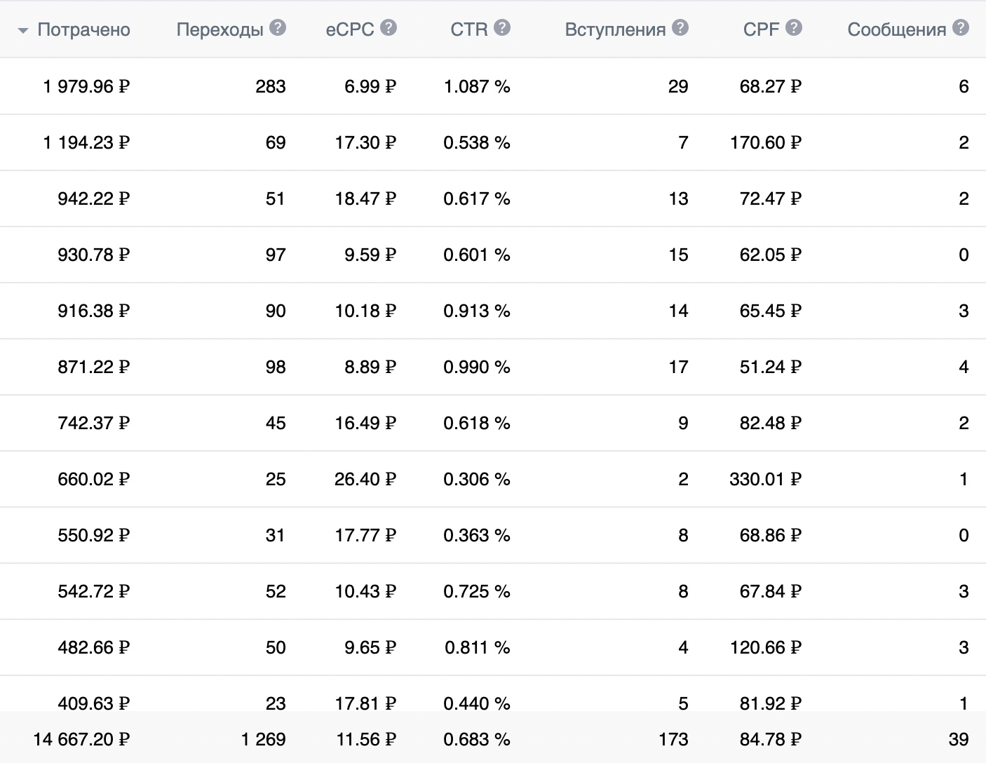
Task: Select the row with 1 979.96 ₽ spent
Action: click(x=493, y=86)
